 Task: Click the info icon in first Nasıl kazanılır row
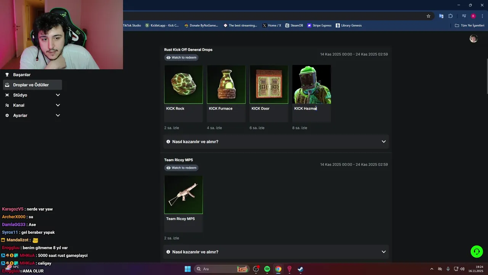pyautogui.click(x=169, y=142)
